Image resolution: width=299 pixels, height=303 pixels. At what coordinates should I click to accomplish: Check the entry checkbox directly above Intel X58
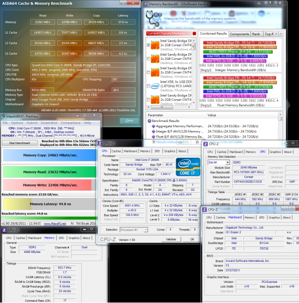[148, 72]
